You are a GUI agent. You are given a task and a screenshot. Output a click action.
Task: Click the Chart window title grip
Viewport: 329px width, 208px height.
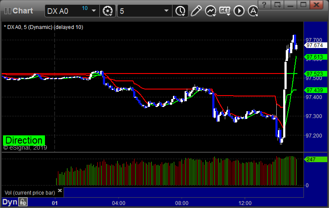point(8,11)
